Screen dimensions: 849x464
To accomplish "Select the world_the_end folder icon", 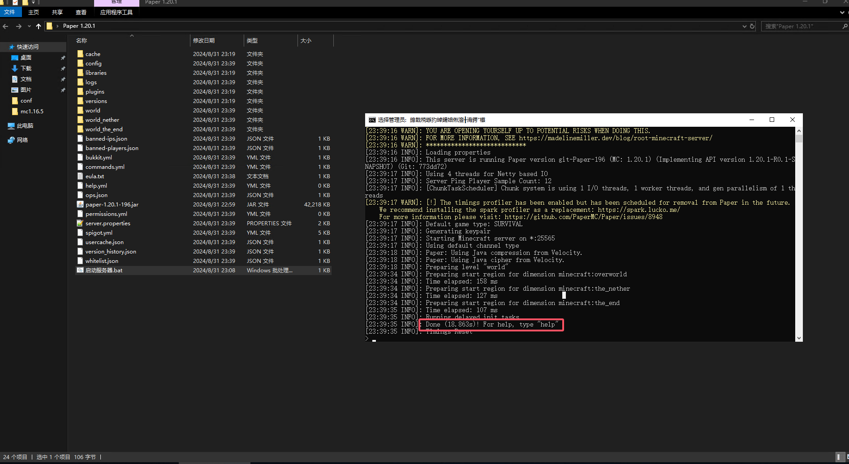I will click(x=80, y=129).
